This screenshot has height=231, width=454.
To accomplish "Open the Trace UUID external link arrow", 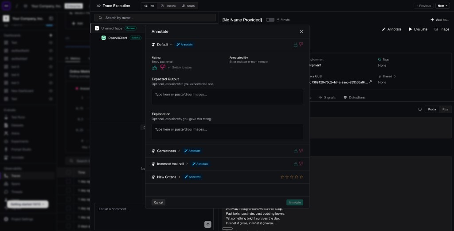I will (x=370, y=82).
